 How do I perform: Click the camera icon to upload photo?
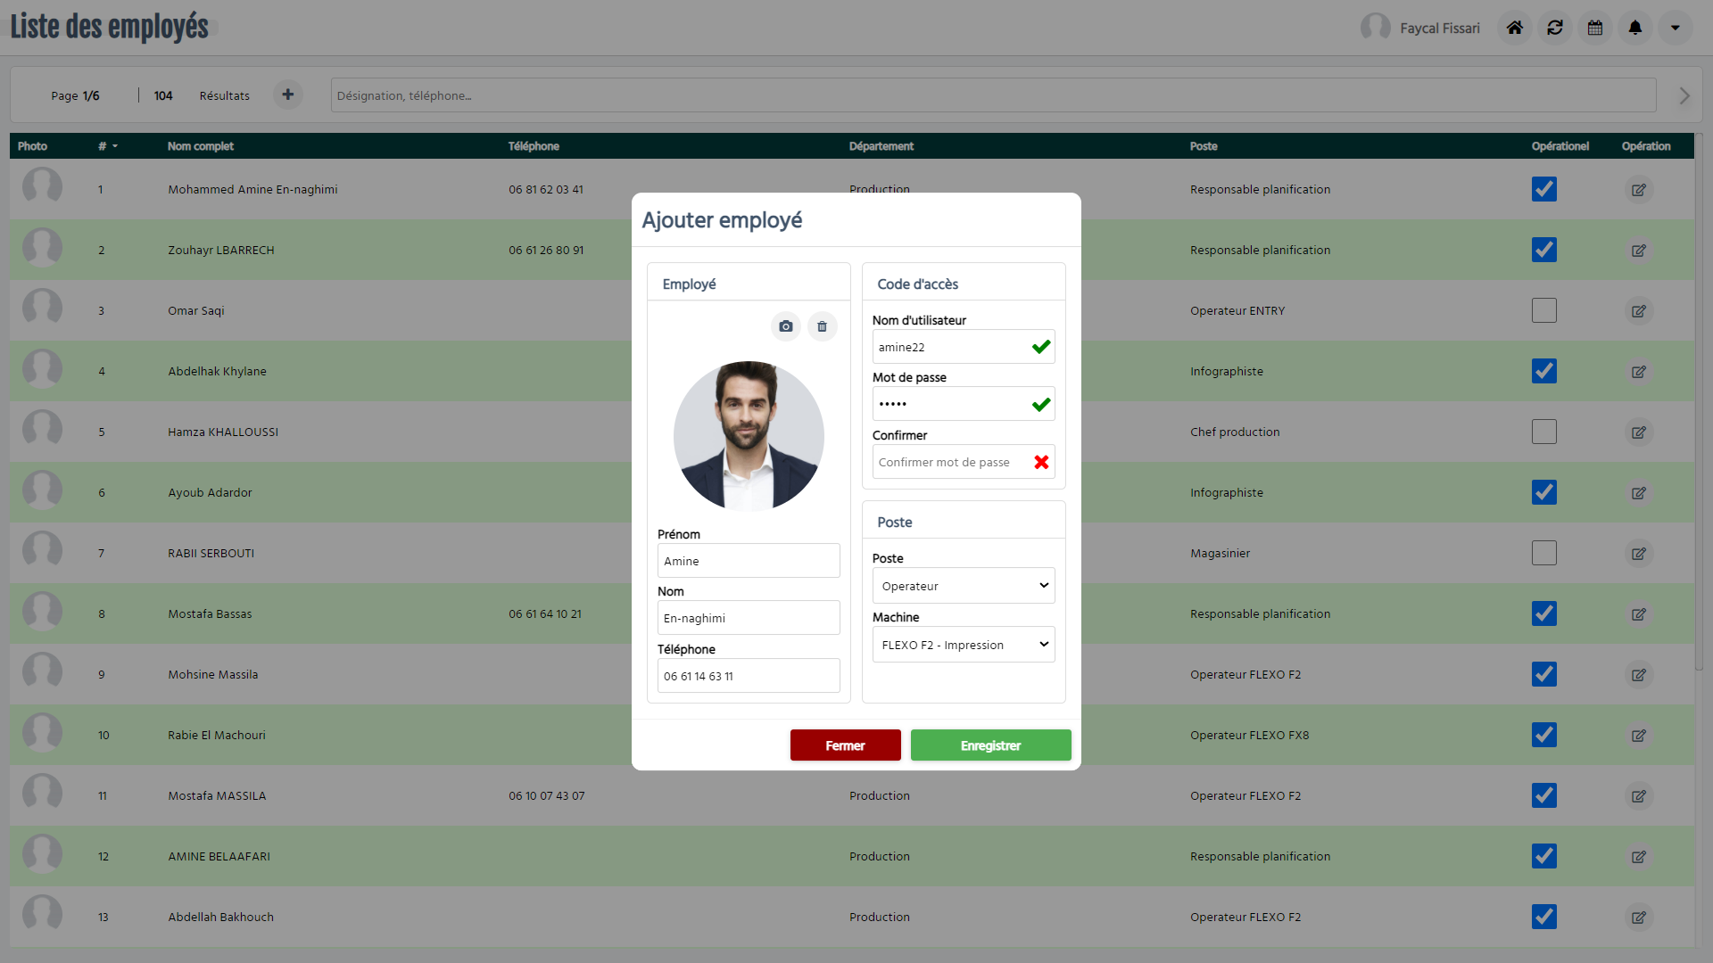[785, 326]
